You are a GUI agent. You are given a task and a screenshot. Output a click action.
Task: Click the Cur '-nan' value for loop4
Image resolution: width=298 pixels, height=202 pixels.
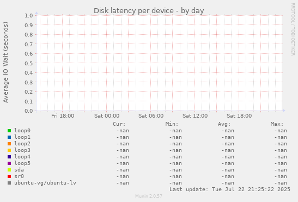pyautogui.click(x=123, y=157)
